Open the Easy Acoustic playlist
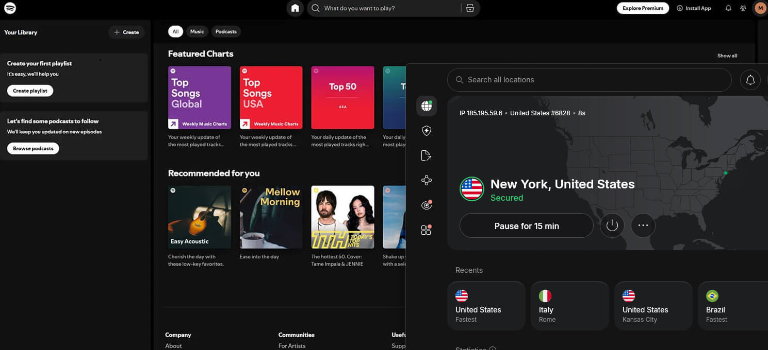This screenshot has width=768, height=350. pyautogui.click(x=200, y=217)
